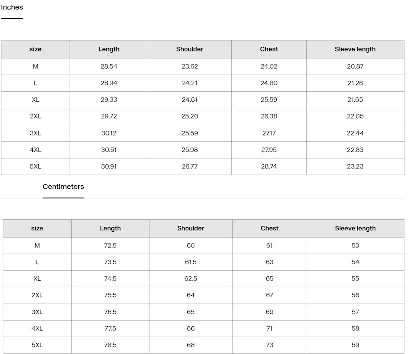
Task: Click the 2XL size label in the centimeters table
Action: [x=37, y=295]
